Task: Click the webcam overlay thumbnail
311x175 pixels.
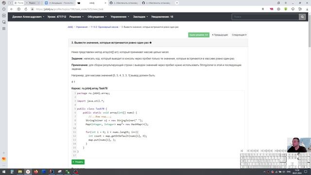Action: coord(299,145)
